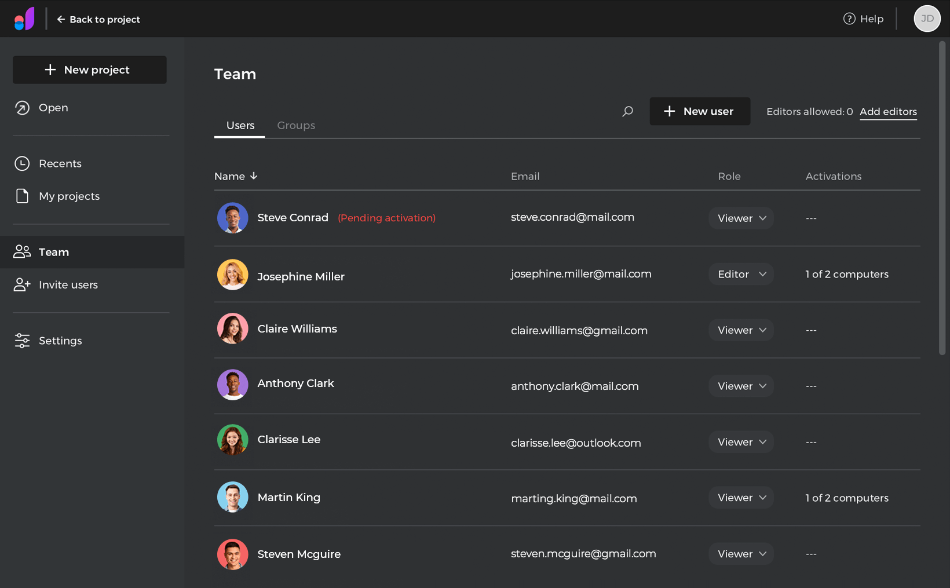The image size is (950, 588).
Task: Open Josephine Miller's Editor role dropdown
Action: point(741,274)
